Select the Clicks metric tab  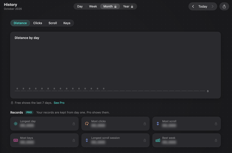[x=38, y=23]
